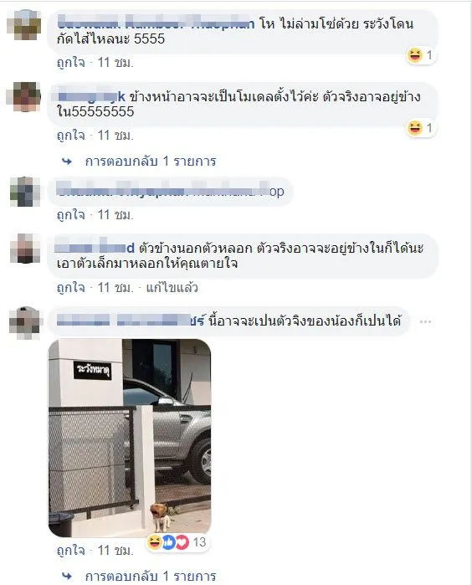The image size is (472, 585).
Task: Open reaction count 13 on photo comment
Action: coord(200,542)
